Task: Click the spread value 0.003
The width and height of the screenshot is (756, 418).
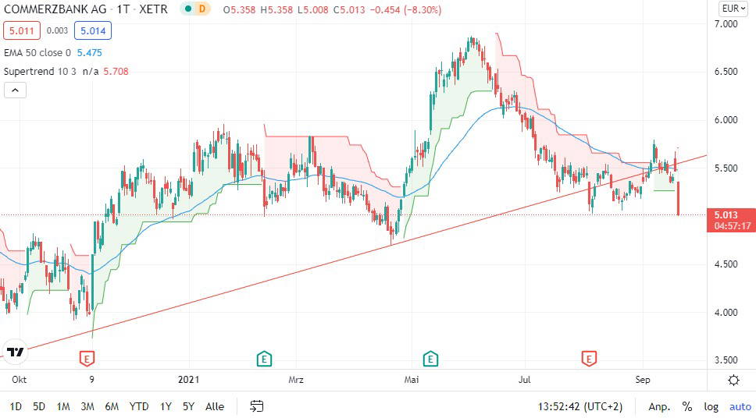Action: 57,30
